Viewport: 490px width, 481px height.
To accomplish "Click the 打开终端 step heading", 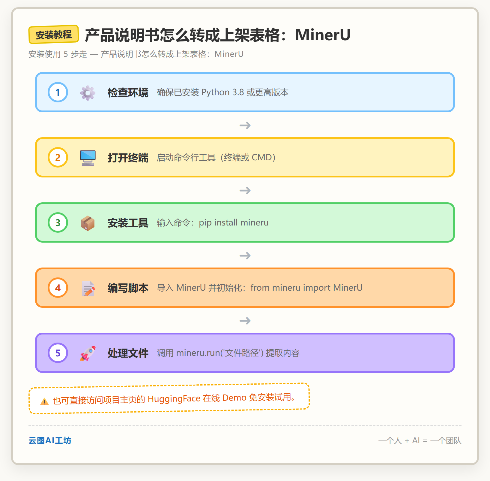I will [x=128, y=158].
